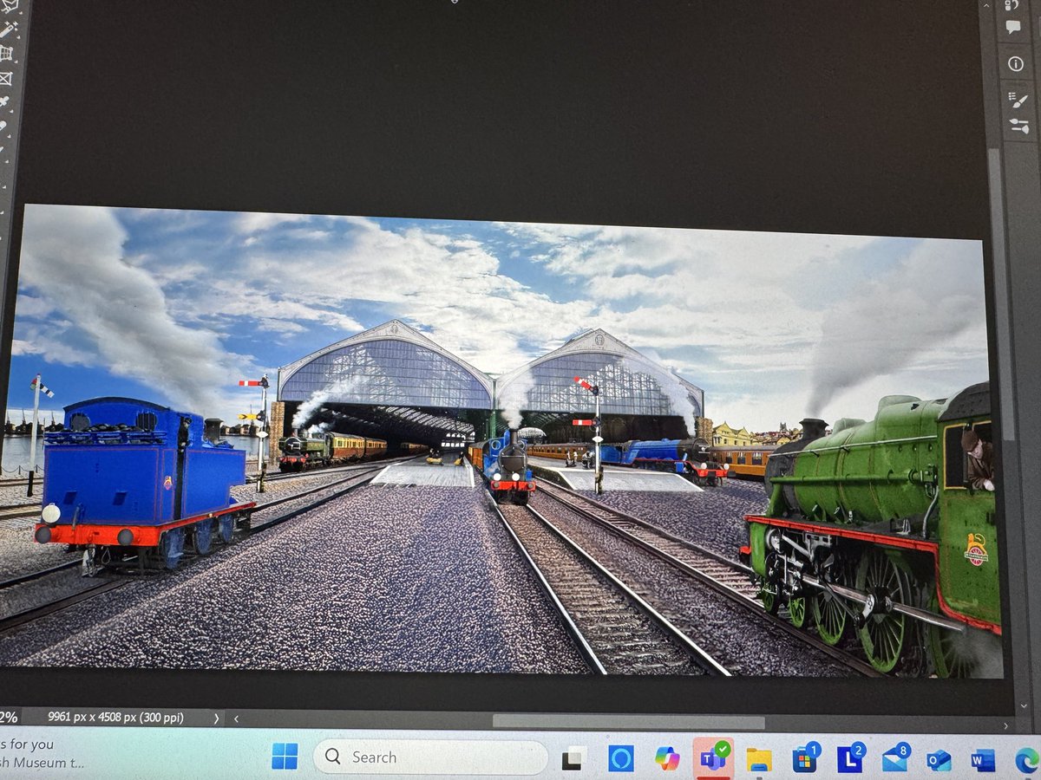Viewport: 1041px width, 780px height.
Task: Open Word from the taskbar
Action: [x=983, y=761]
